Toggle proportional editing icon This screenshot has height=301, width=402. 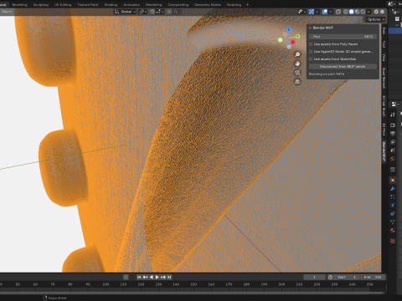[169, 12]
